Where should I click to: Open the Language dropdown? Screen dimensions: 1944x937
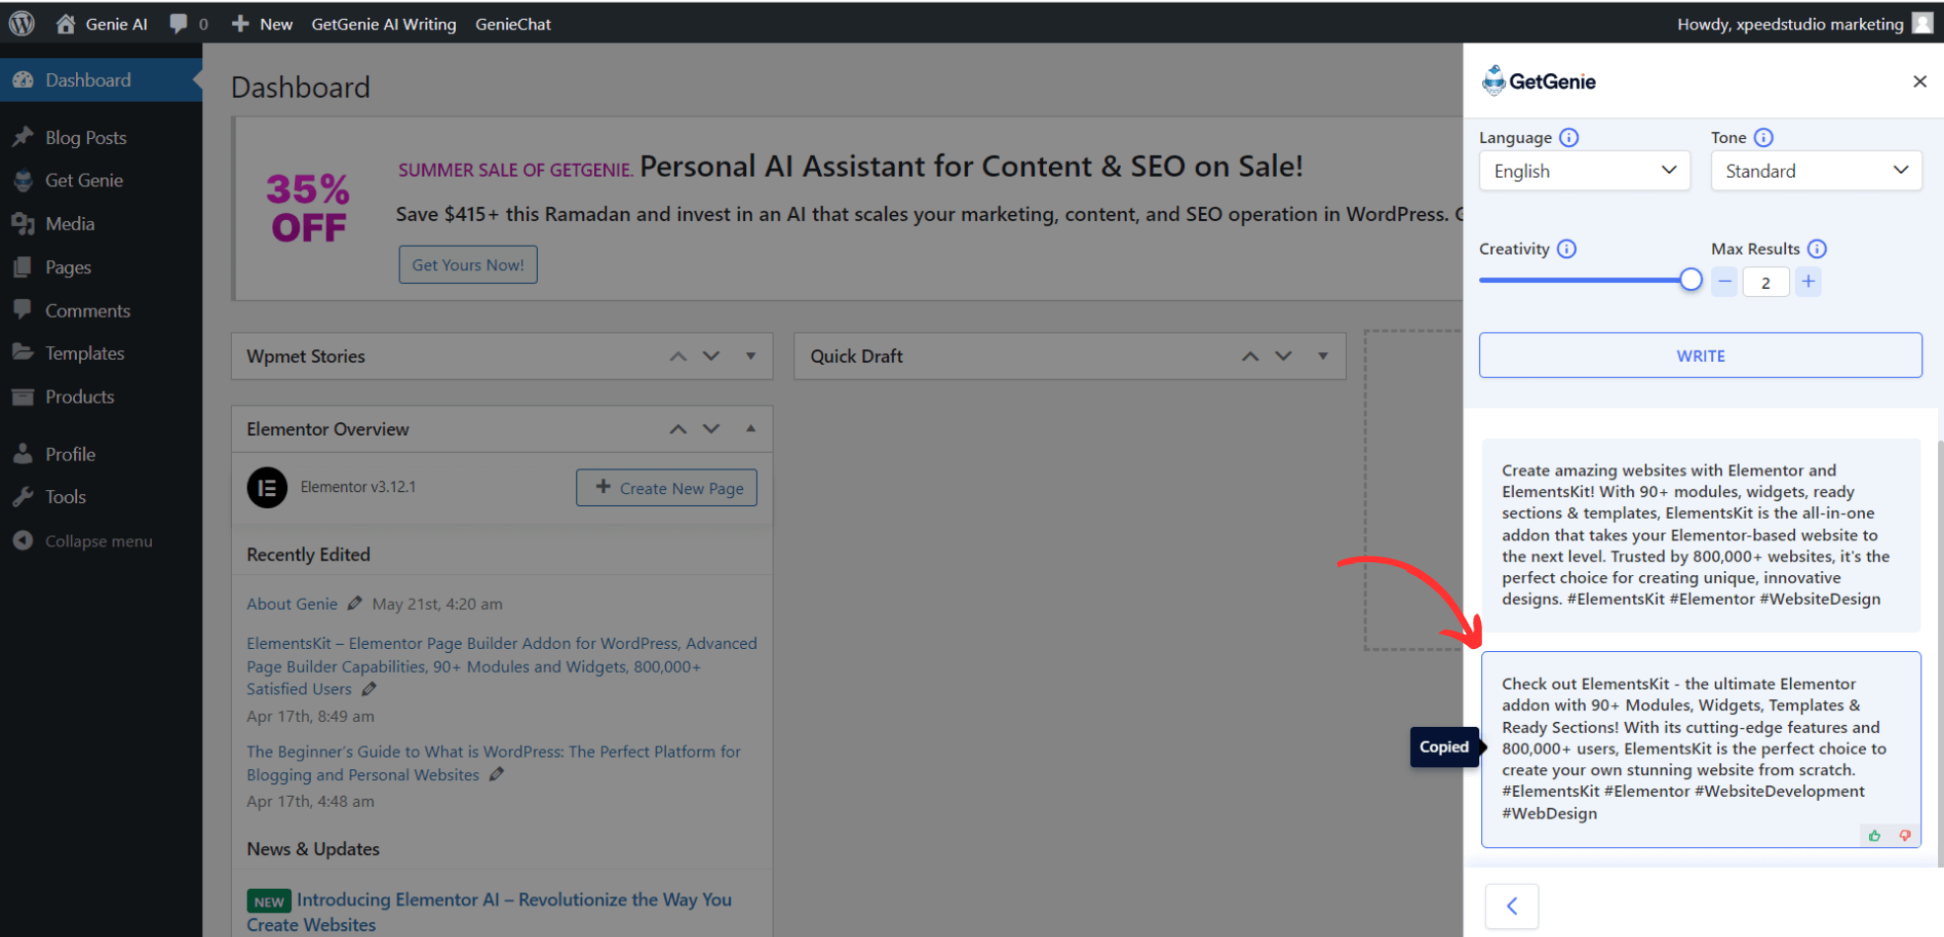[1585, 171]
